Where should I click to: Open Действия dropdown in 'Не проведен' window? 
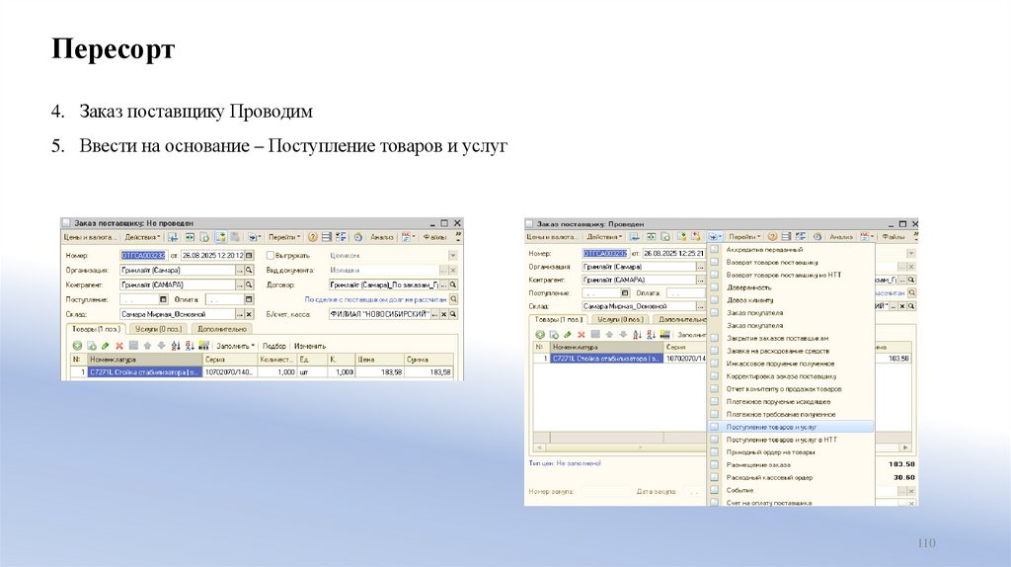point(142,237)
